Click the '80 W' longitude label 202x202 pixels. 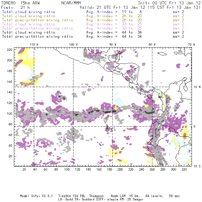(x=152, y=44)
